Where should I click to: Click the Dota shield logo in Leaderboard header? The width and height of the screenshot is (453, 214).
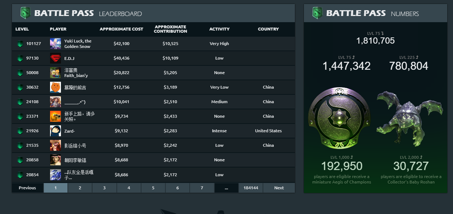[25, 13]
